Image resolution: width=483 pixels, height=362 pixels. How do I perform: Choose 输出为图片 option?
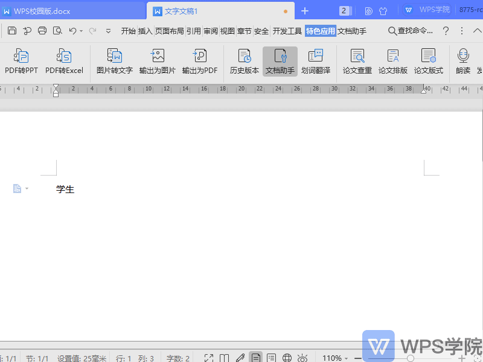coord(157,62)
